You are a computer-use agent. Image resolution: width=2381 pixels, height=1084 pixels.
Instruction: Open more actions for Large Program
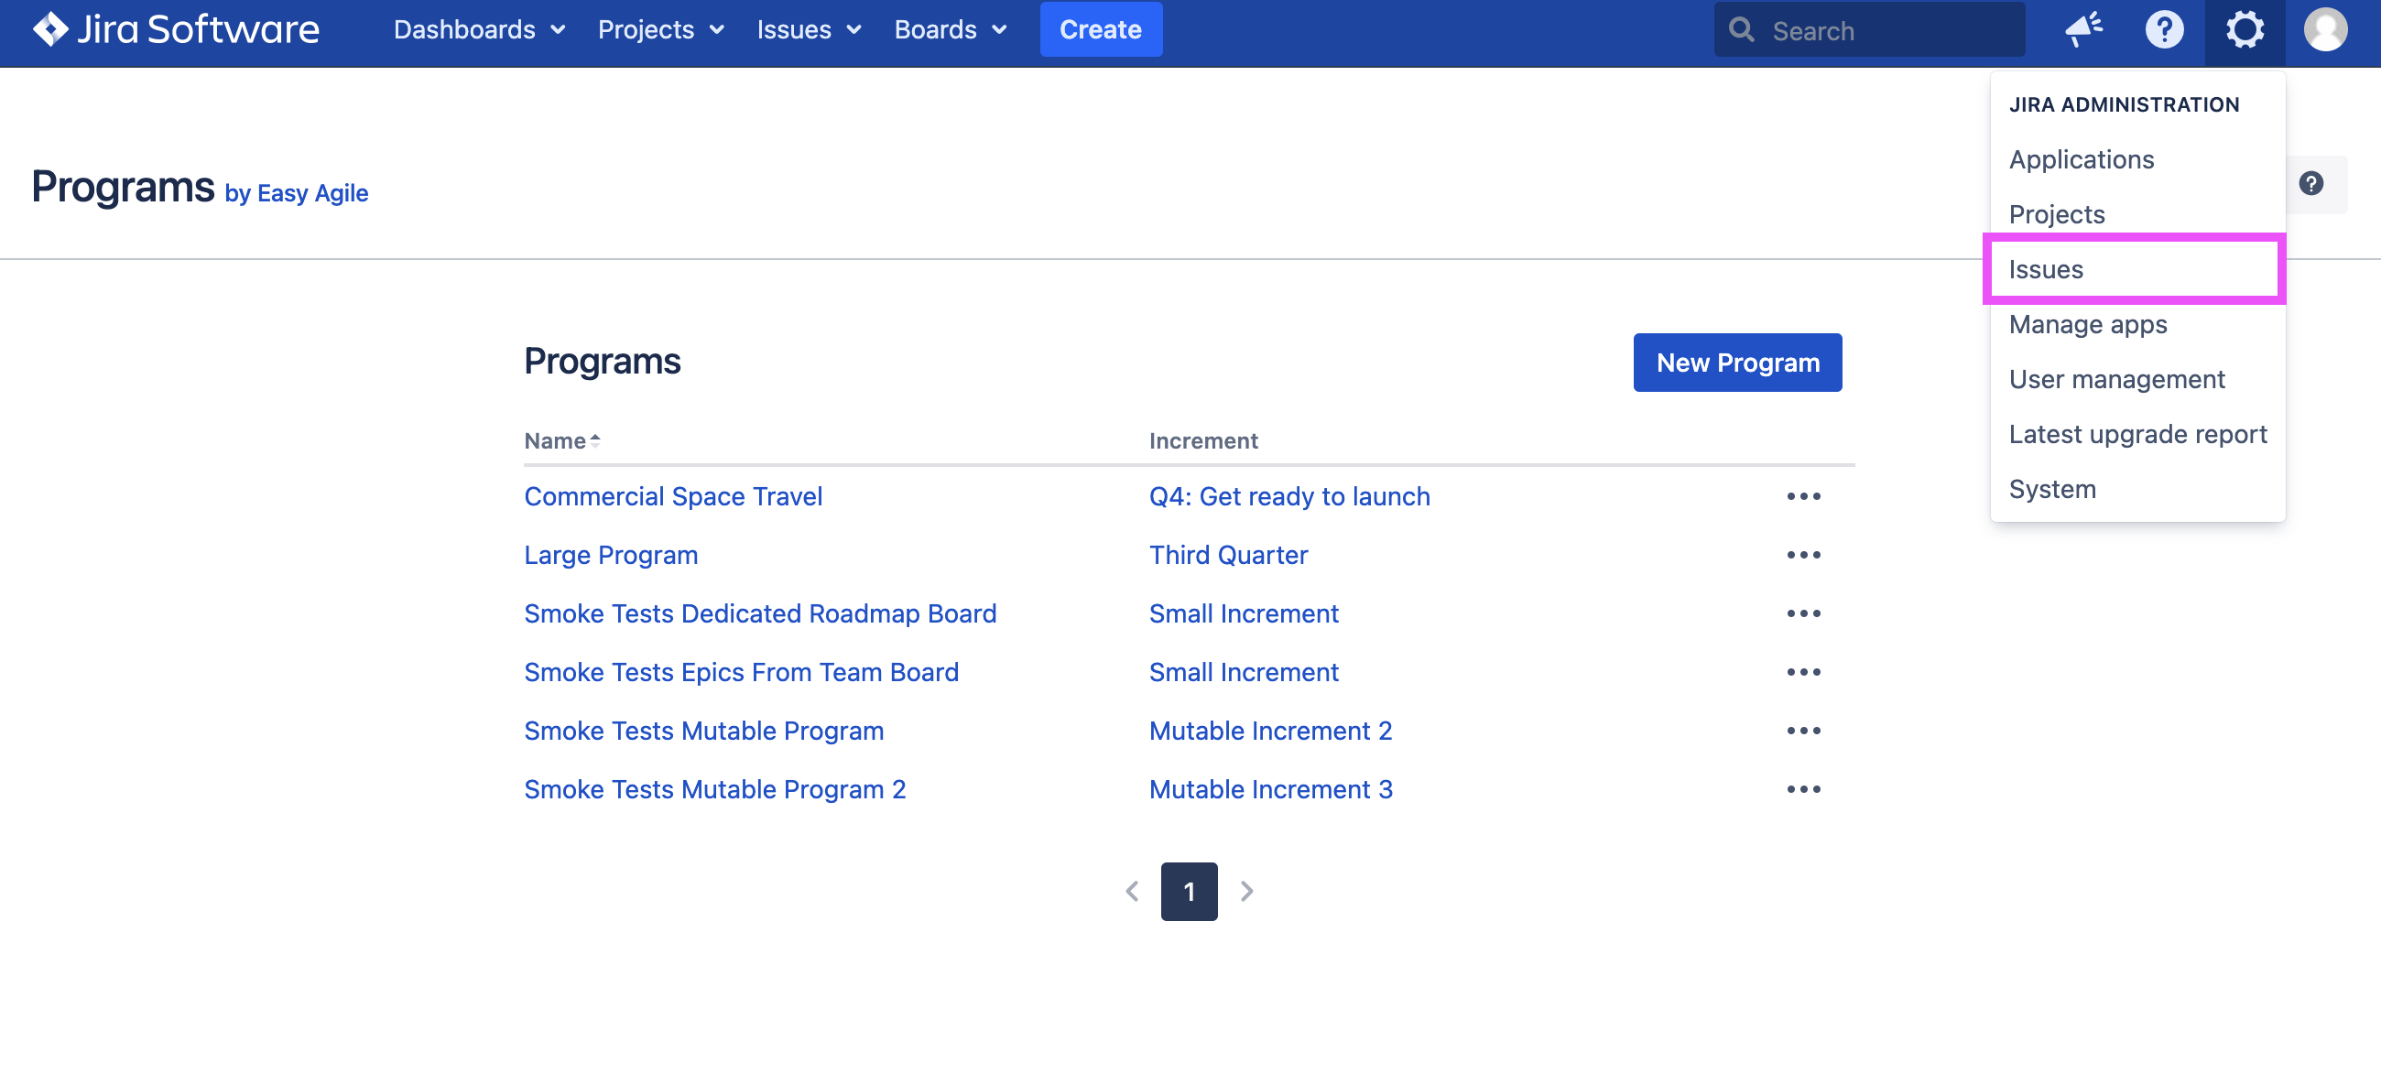tap(1802, 555)
